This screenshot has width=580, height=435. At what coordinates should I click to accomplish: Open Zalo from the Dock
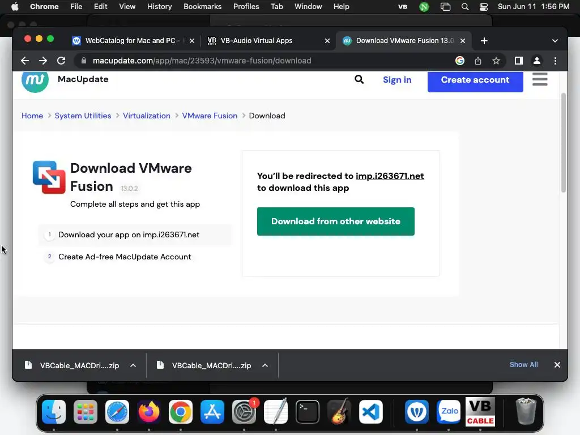coord(449,412)
